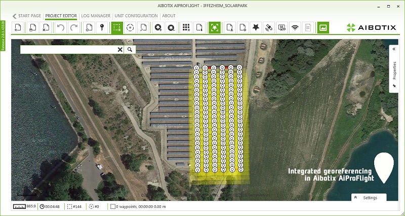
Task: Expand the Settings panel
Action: 369,198
